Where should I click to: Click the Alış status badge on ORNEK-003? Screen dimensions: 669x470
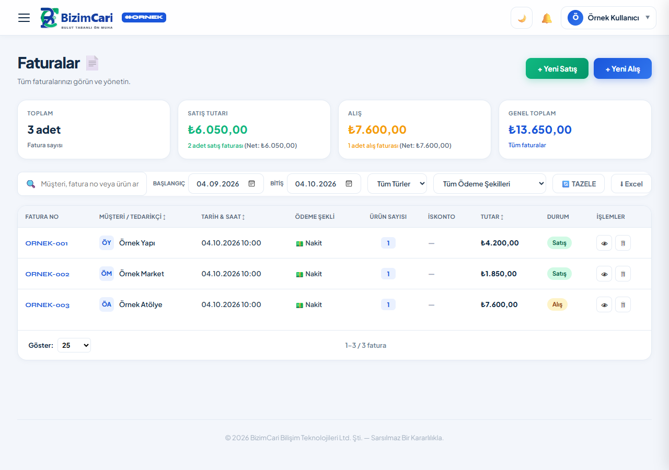tap(557, 304)
